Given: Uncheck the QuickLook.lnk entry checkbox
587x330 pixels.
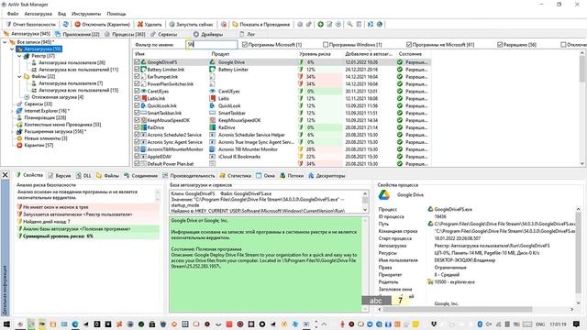Looking at the screenshot, I should point(137,105).
